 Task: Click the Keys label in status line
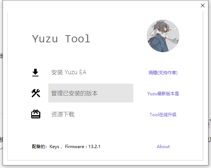[54, 147]
